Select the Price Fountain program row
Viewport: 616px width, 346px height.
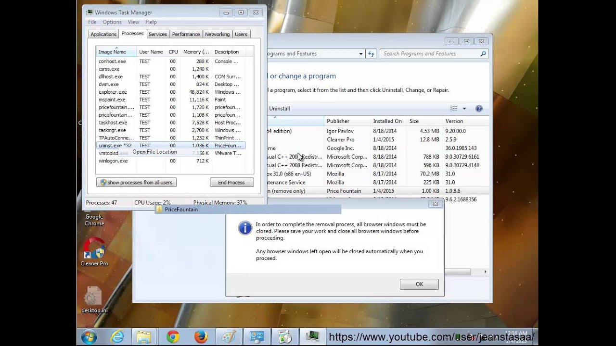(x=378, y=191)
